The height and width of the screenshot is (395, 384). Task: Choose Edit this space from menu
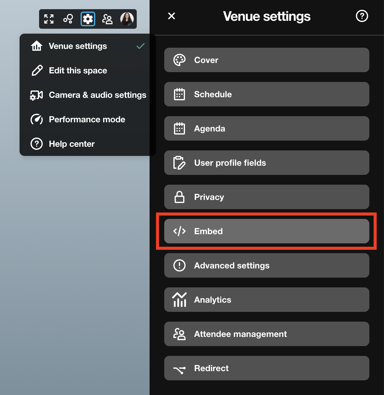78,71
